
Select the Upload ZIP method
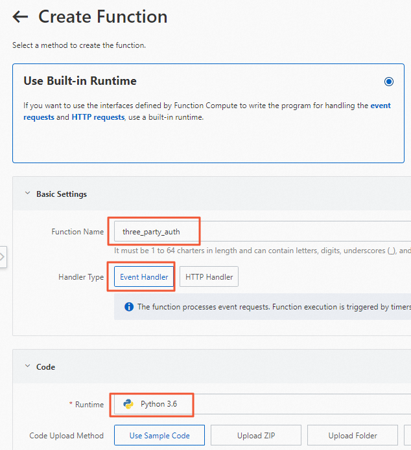point(255,436)
